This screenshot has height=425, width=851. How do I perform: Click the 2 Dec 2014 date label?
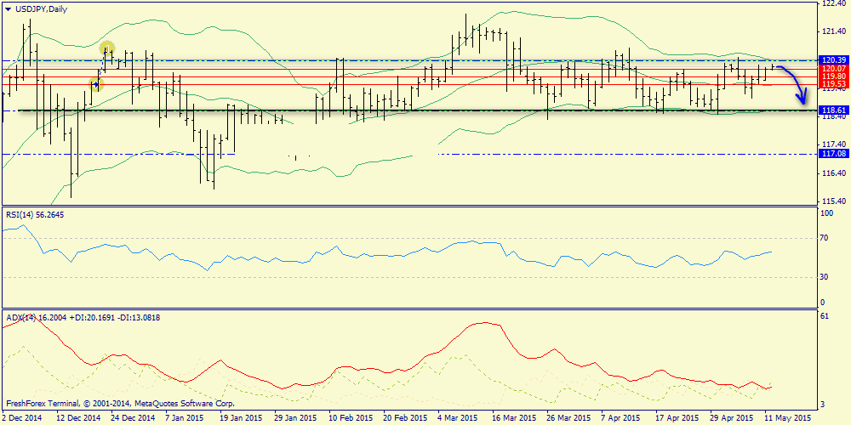23,418
